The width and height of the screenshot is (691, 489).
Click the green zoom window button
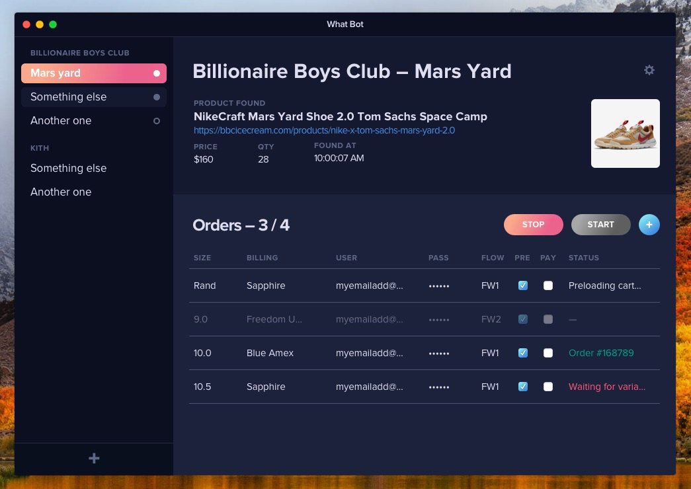(x=53, y=24)
